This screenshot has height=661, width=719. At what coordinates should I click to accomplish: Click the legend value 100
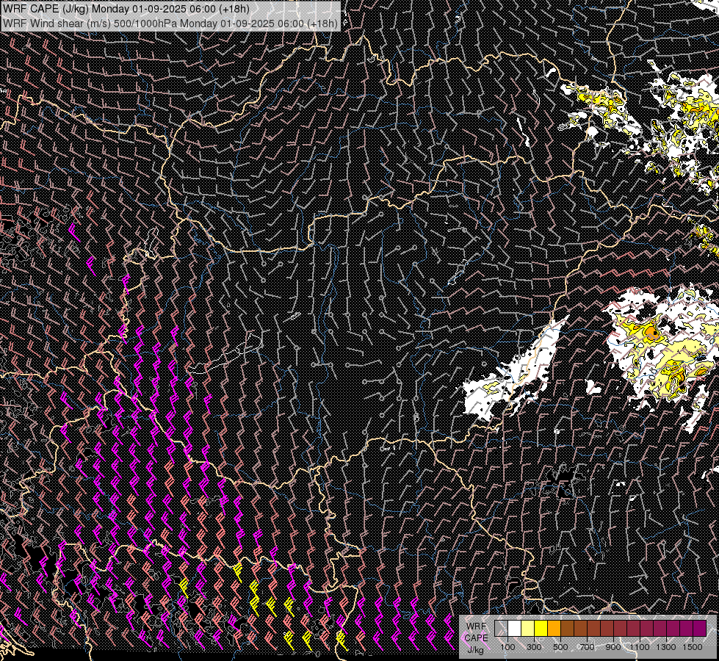point(507,647)
